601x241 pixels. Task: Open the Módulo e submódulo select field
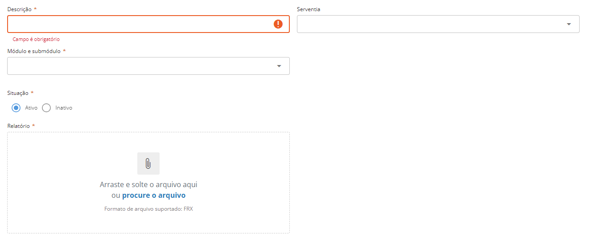[148, 66]
